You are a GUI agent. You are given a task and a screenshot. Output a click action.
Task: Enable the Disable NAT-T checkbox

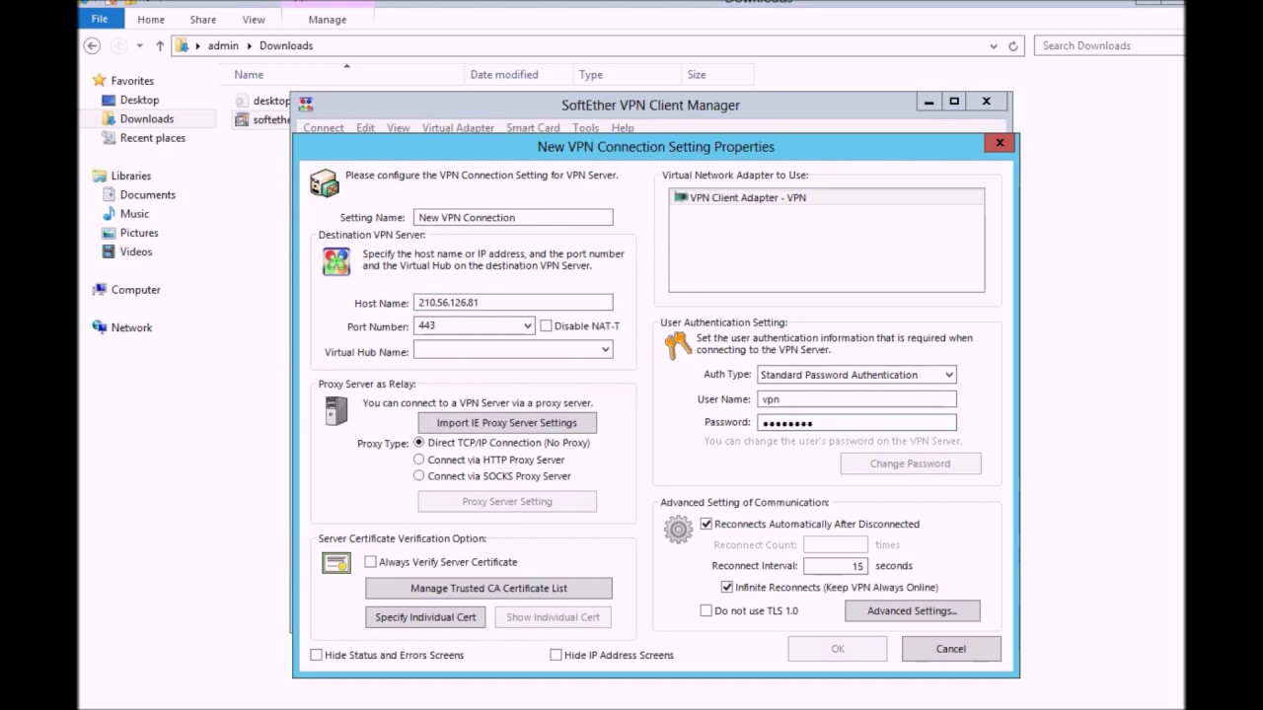[546, 326]
